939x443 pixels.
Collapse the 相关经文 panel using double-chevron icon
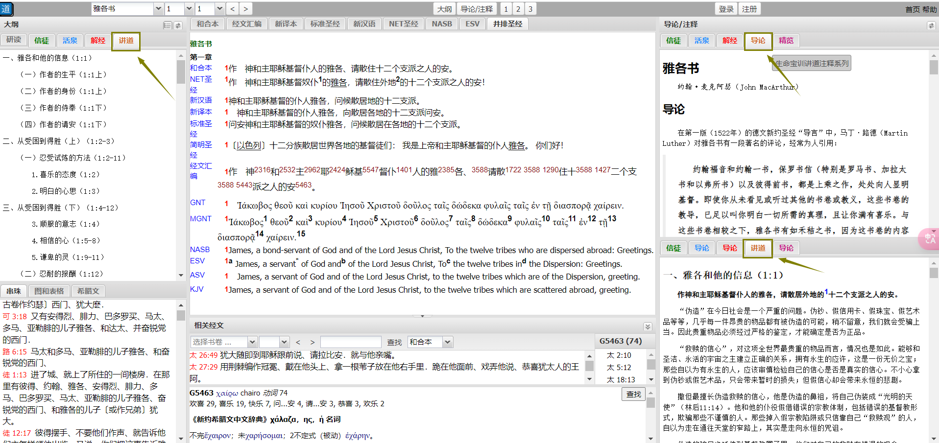tap(648, 326)
